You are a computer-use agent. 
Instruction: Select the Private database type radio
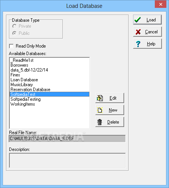14,26
